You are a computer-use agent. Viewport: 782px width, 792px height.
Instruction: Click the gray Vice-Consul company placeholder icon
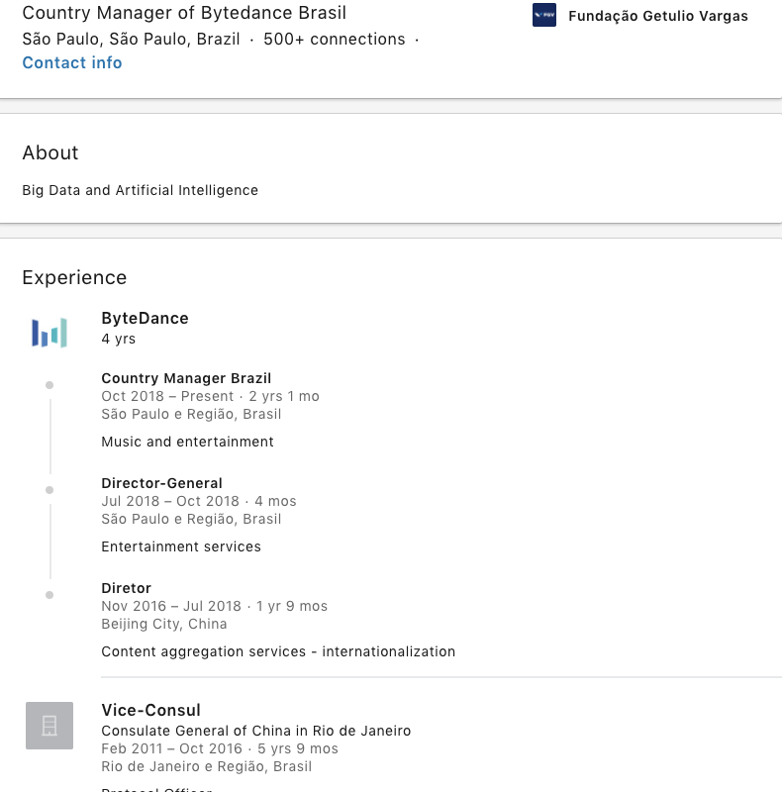click(49, 726)
